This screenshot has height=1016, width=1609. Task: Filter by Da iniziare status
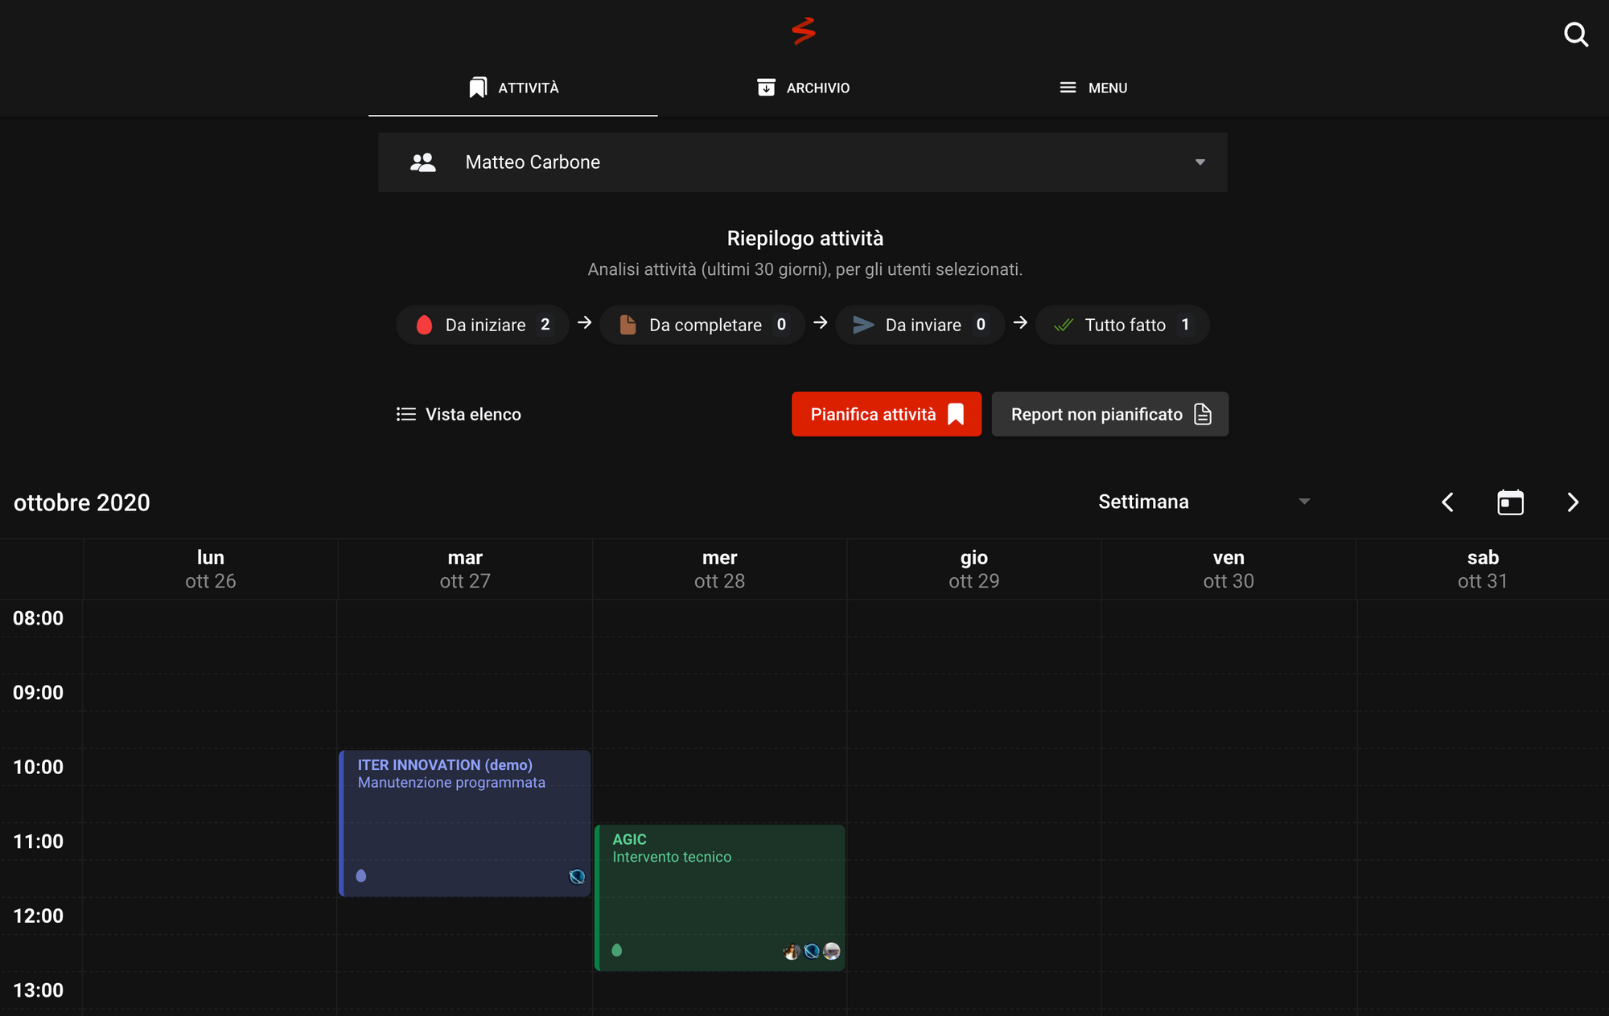(x=483, y=325)
